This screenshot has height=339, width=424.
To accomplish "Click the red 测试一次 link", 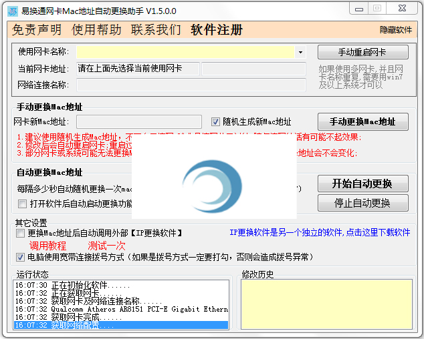I will tap(106, 246).
